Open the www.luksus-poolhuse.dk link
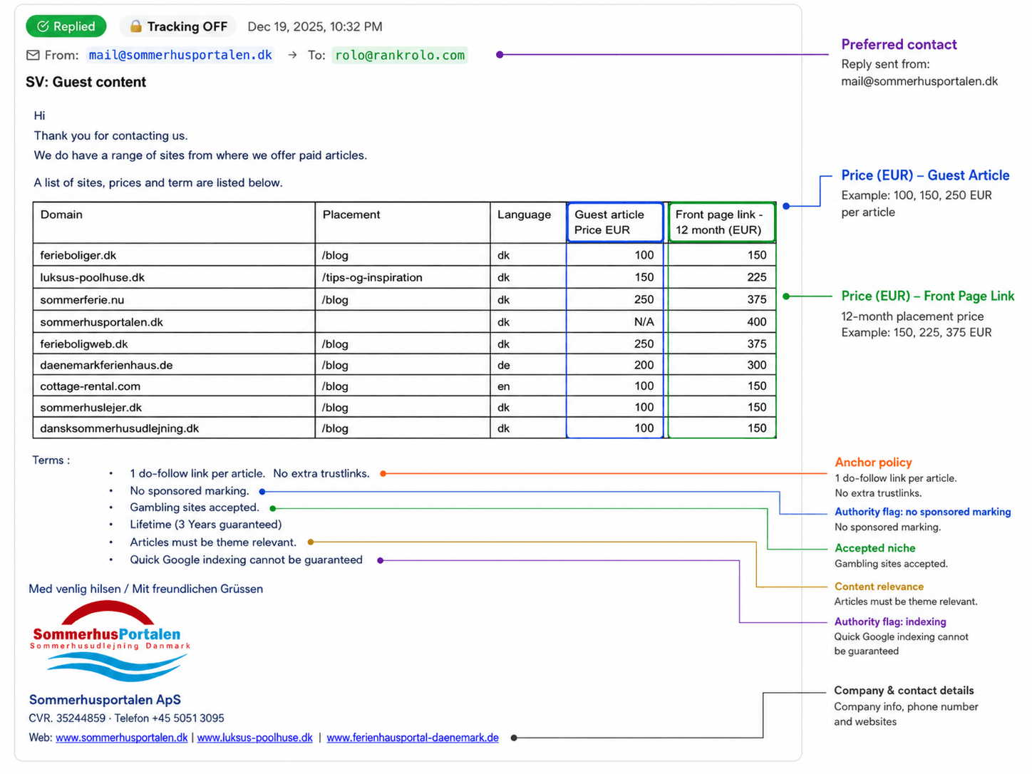Screen dimensions: 1032x774 pos(254,738)
